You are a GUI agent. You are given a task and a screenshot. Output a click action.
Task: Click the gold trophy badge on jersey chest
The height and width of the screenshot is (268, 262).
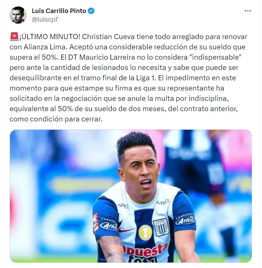pos(145,233)
